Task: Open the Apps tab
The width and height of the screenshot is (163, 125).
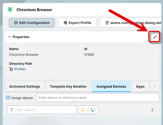Action: (140, 87)
